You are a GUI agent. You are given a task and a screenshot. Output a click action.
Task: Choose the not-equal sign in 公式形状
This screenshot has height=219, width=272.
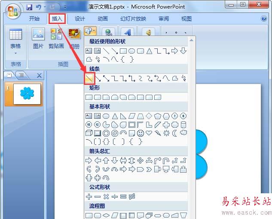click(132, 197)
